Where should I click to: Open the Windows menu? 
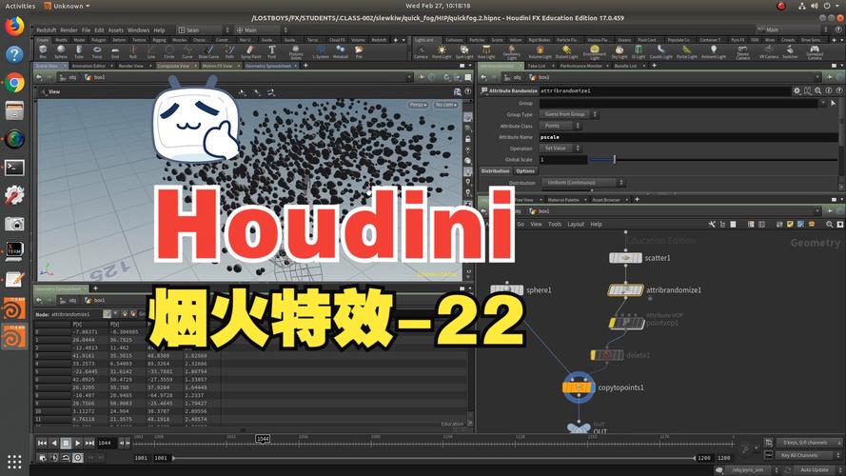pyautogui.click(x=138, y=30)
